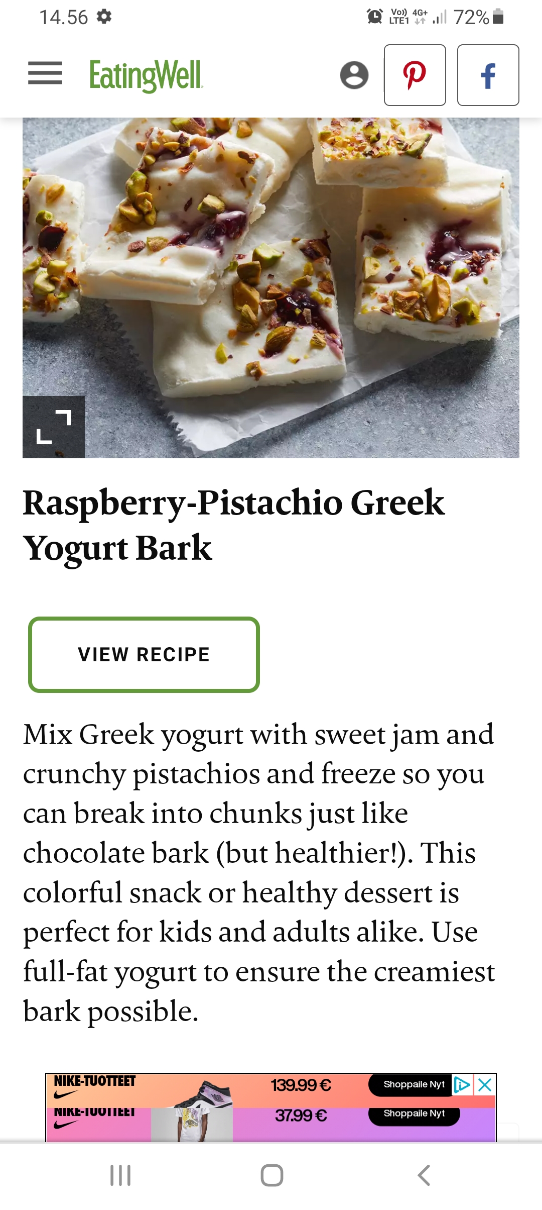Share recipe on Facebook
542x1210 pixels.
(x=488, y=75)
